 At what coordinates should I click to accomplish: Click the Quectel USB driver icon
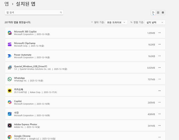(x=10, y=67)
